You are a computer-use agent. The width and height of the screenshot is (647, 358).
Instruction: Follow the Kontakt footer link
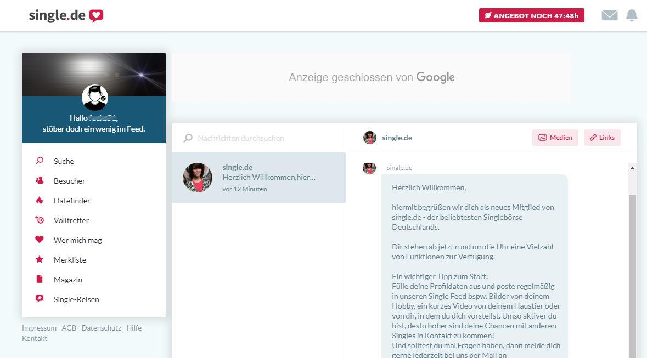tap(35, 338)
